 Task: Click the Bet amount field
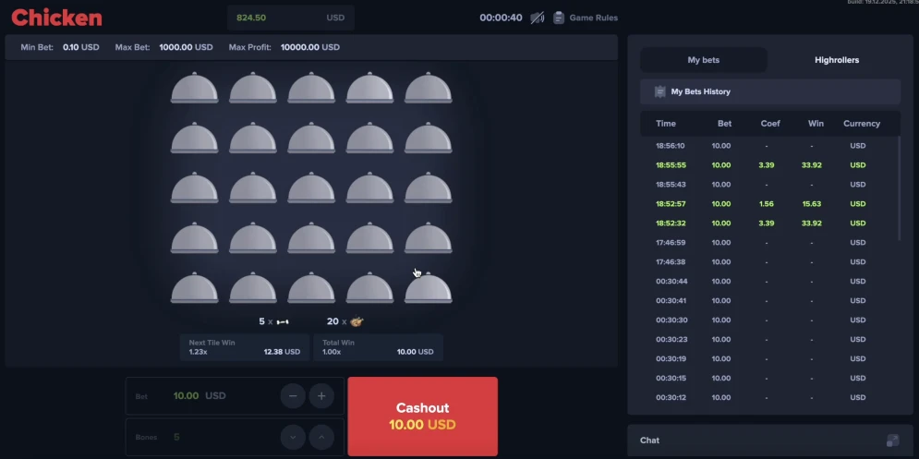click(x=235, y=396)
